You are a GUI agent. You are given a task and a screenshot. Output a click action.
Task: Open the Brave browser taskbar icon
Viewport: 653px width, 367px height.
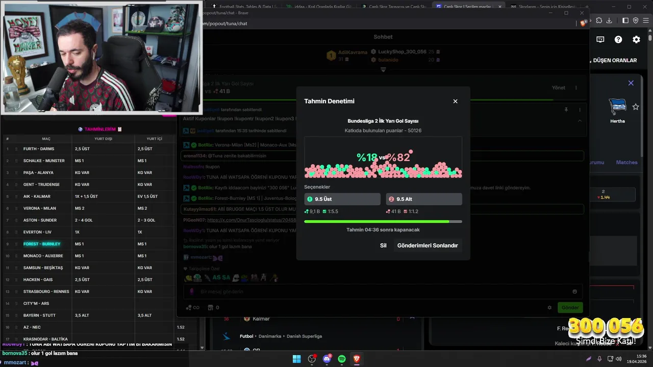point(357,359)
